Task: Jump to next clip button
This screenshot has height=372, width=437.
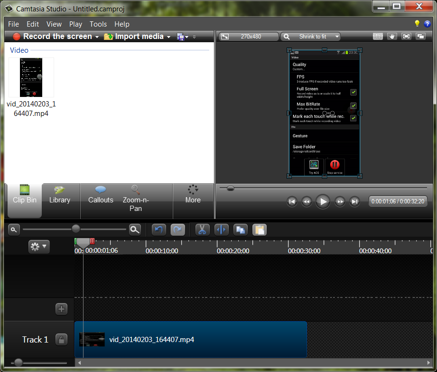Action: 354,201
